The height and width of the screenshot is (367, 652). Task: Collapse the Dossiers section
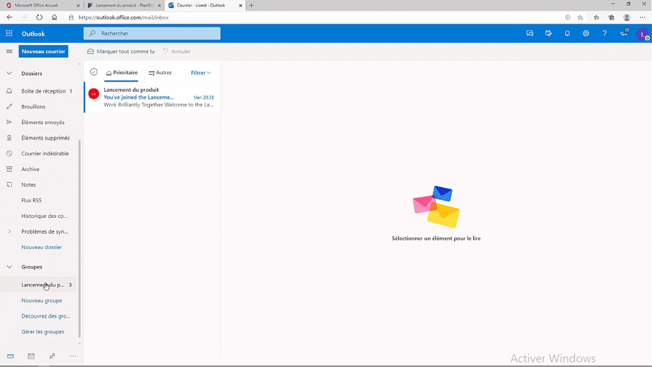9,73
